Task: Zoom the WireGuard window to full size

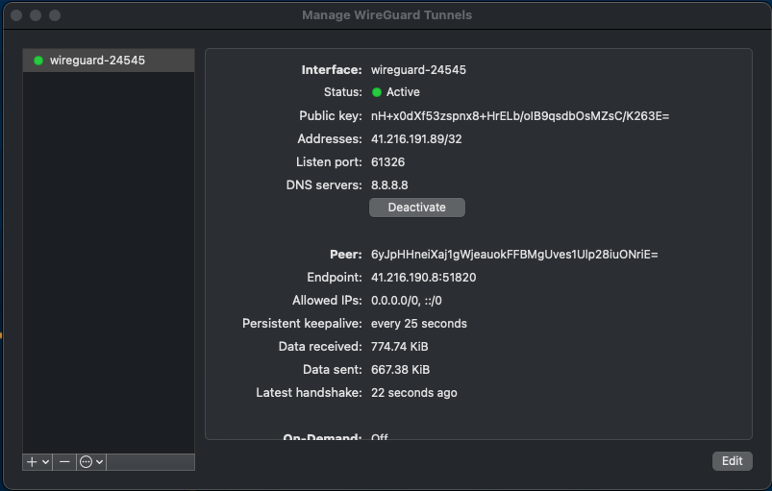Action: click(x=55, y=15)
